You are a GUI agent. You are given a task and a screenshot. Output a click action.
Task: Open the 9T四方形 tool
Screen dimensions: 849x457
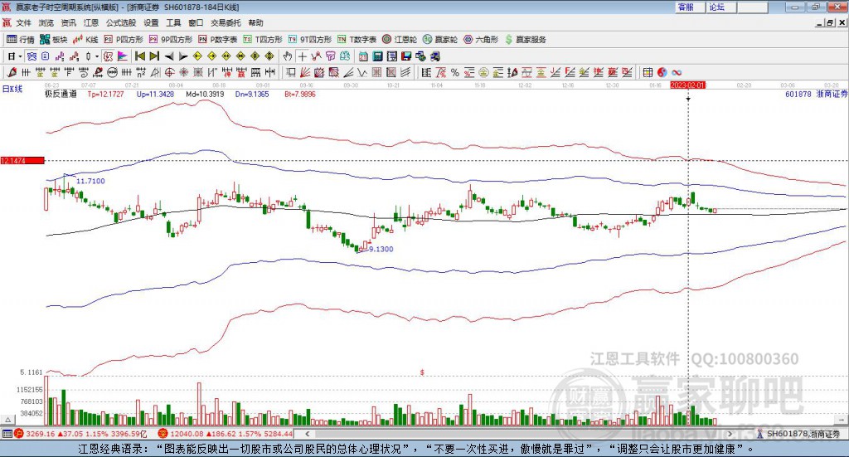(x=310, y=40)
